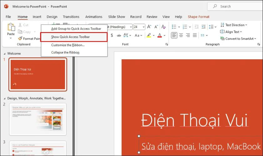Switch to the Transitions tab

coord(71,17)
